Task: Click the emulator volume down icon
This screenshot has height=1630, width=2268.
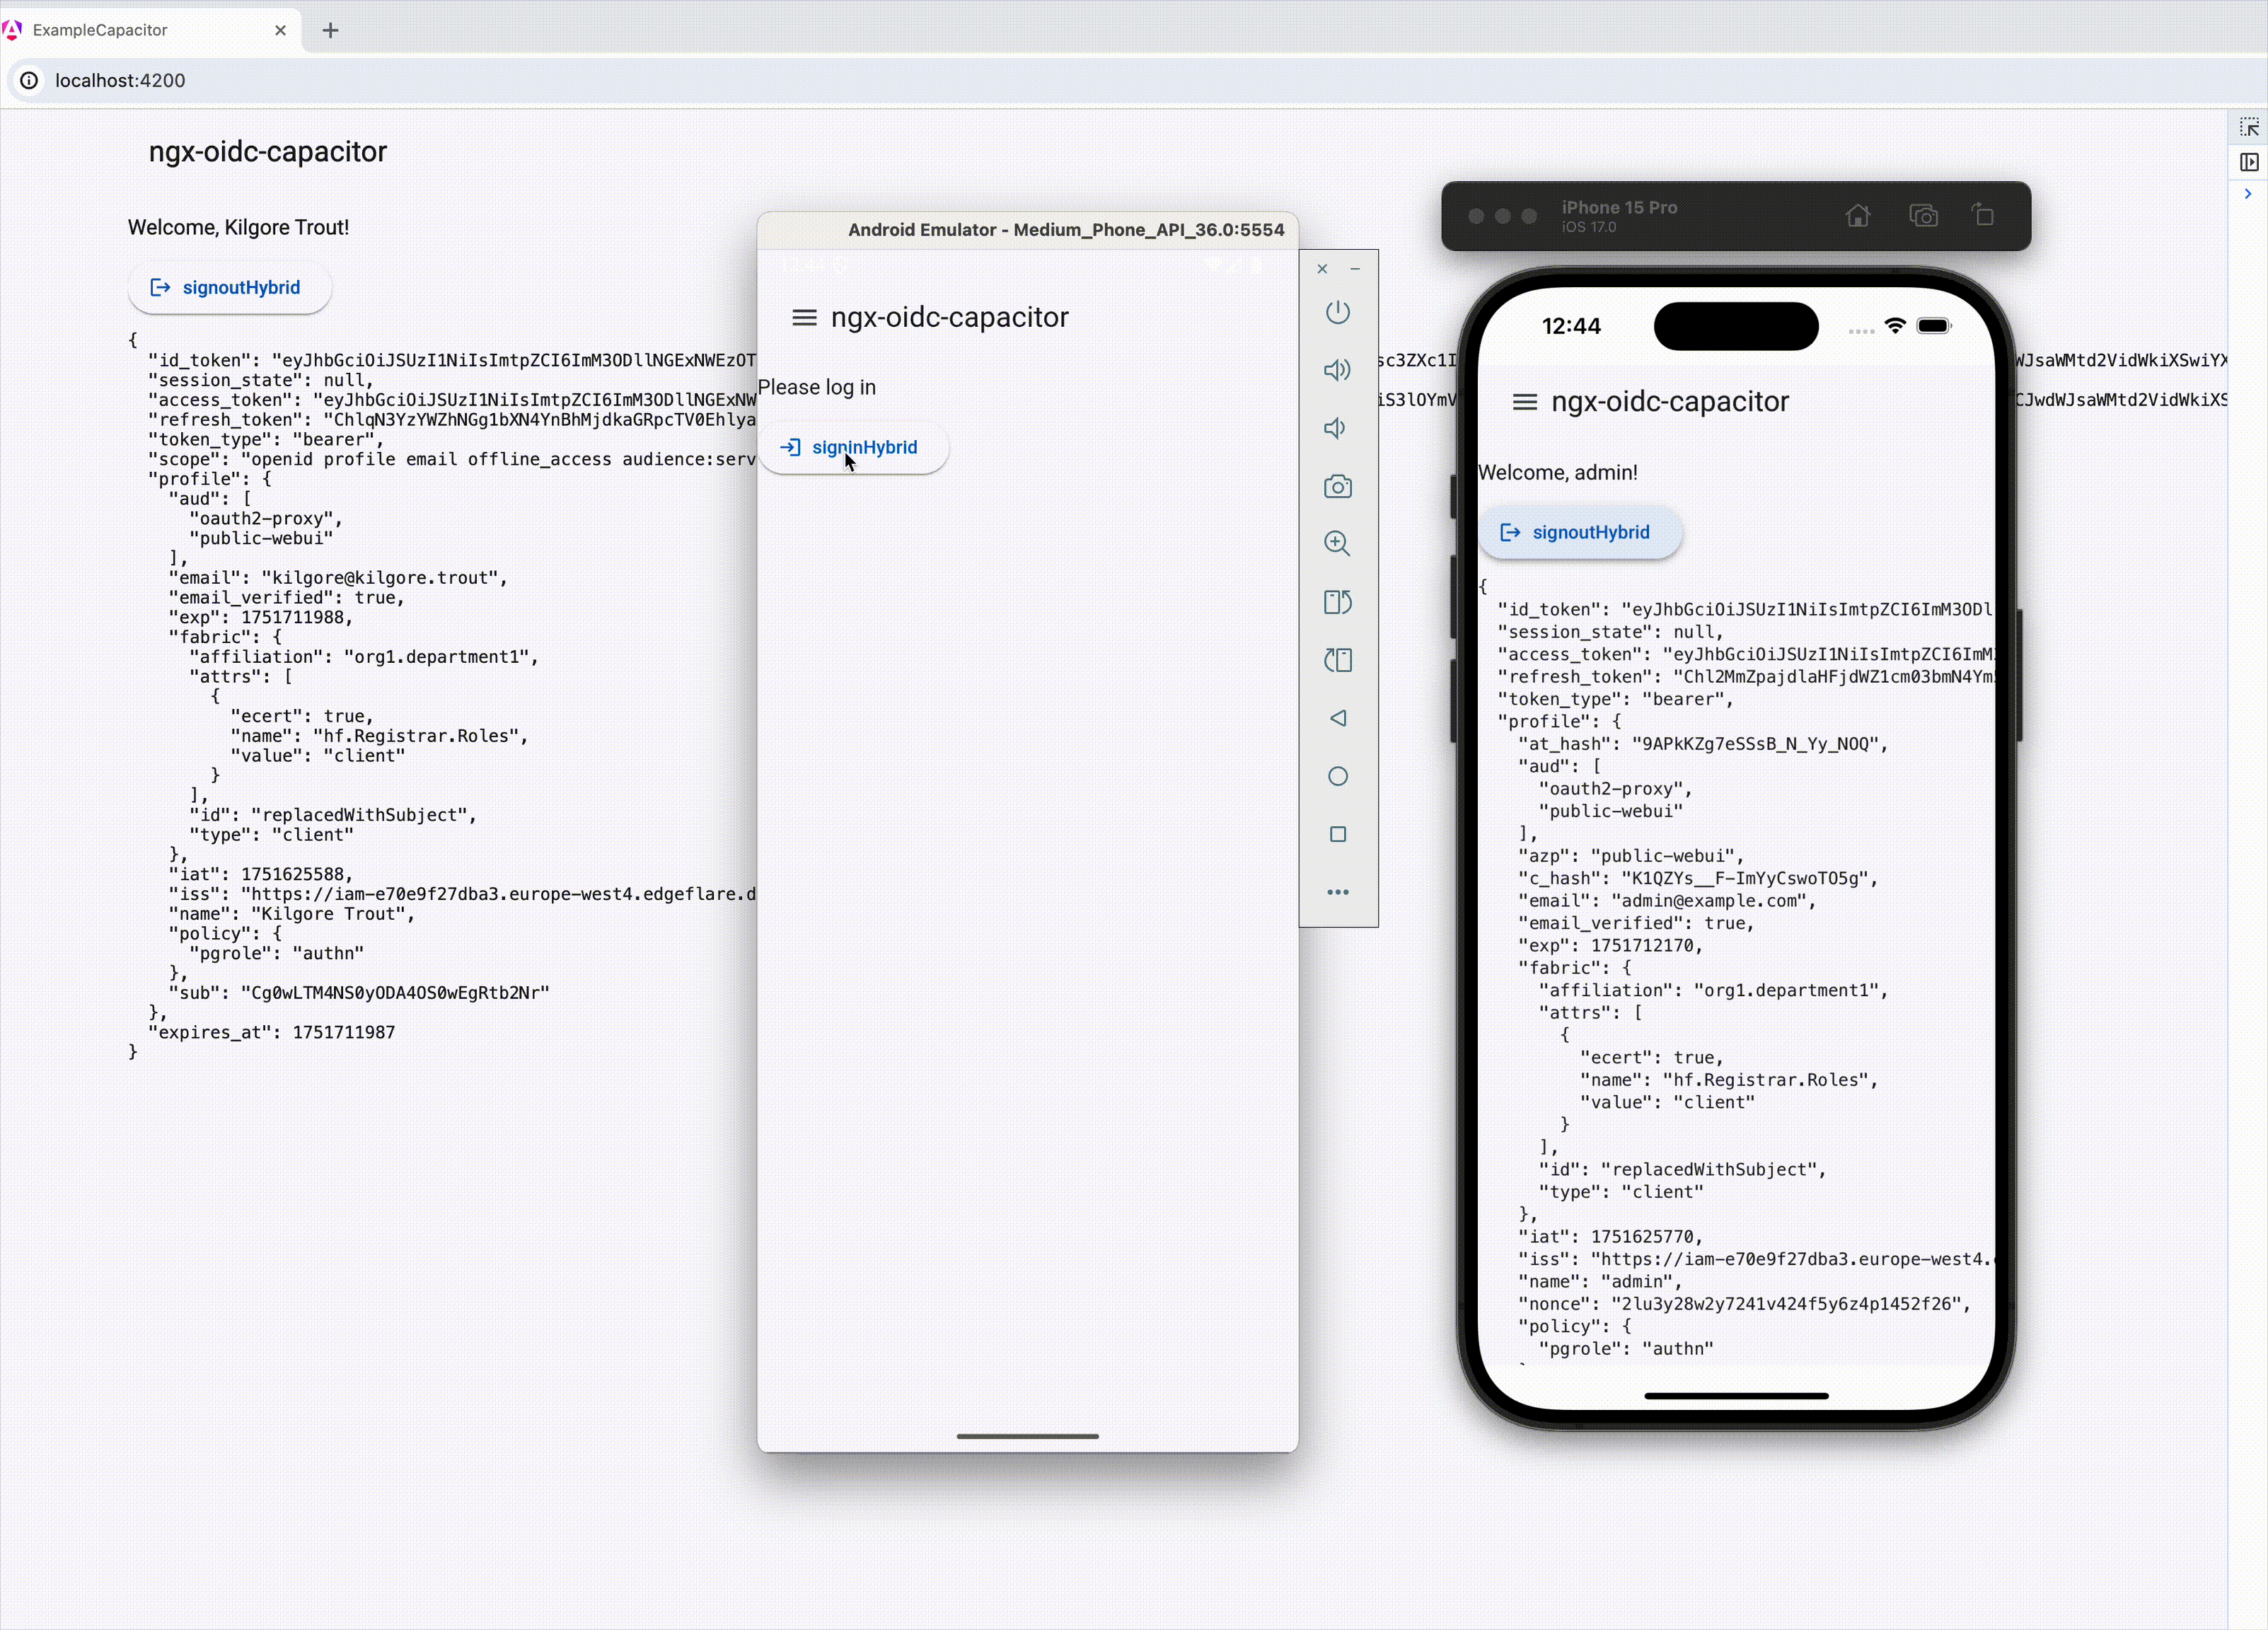Action: pos(1335,428)
